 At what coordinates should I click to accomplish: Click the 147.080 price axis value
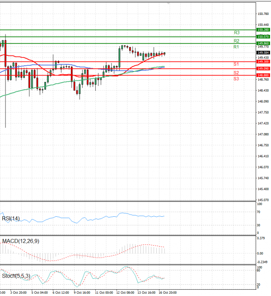coord(263,134)
